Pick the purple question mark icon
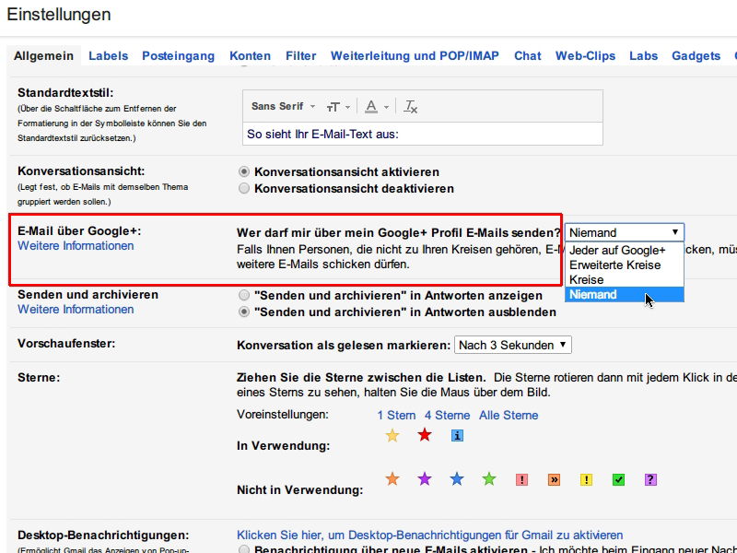Image resolution: width=737 pixels, height=553 pixels. 650,479
